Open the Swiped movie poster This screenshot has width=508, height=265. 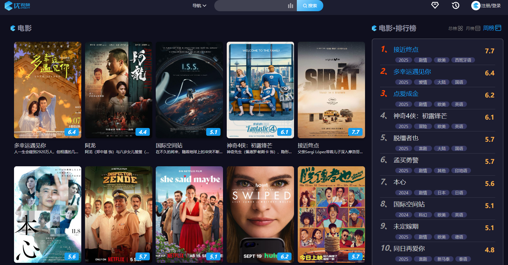[260, 215]
